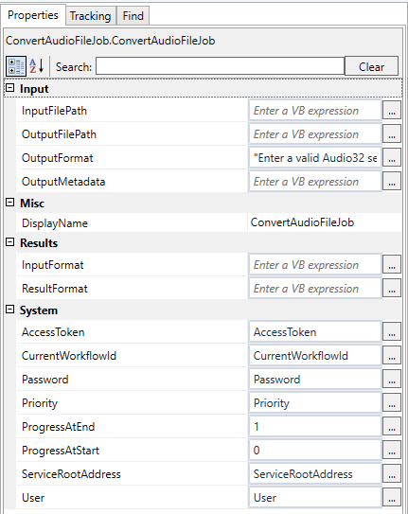Open the Find tab
The width and height of the screenshot is (408, 514).
pyautogui.click(x=133, y=16)
